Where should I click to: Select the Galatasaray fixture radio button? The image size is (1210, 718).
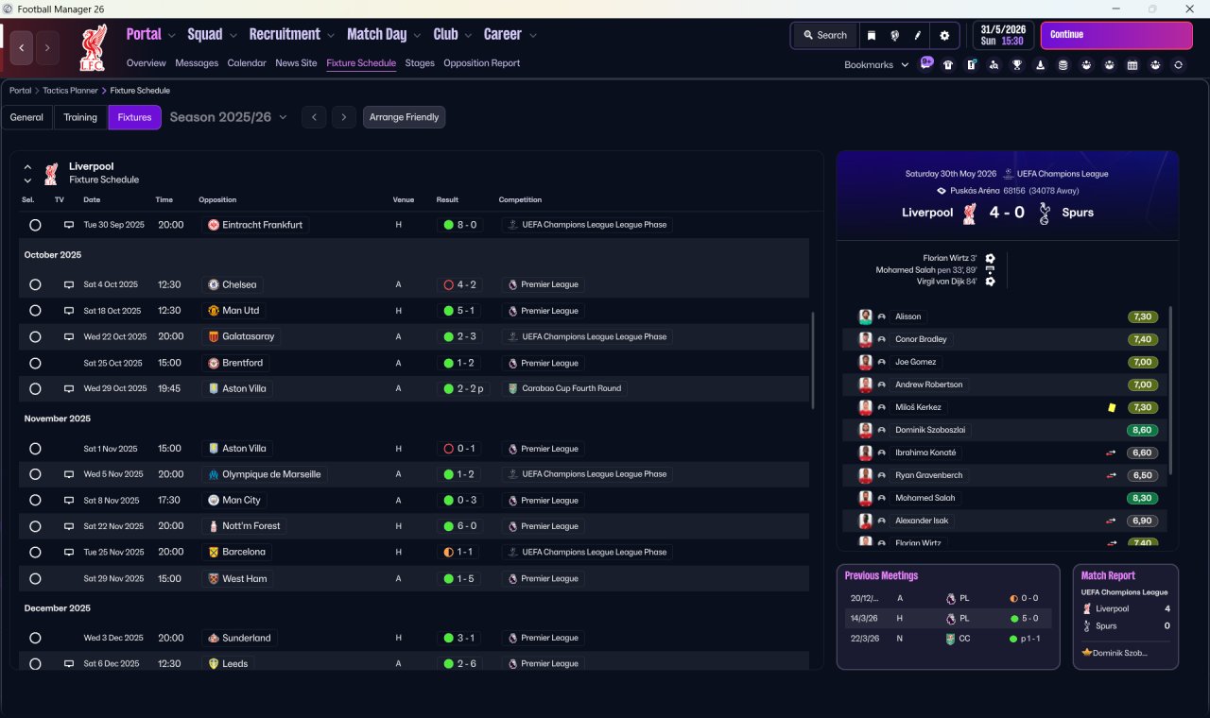click(35, 336)
